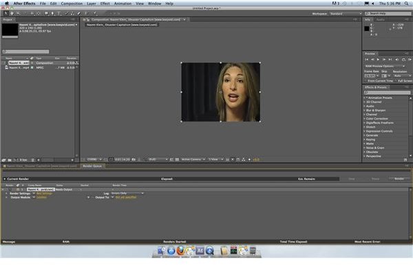The image size is (413, 265).
Task: Click First Frame button in Preview panel
Action: 366,60
